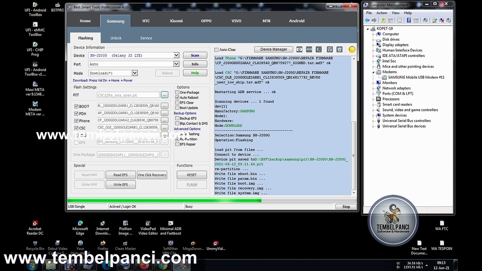Screen dimensions: 482x271
Task: Click blue Help icon in Computer Management toolbar
Action: pos(409,20)
